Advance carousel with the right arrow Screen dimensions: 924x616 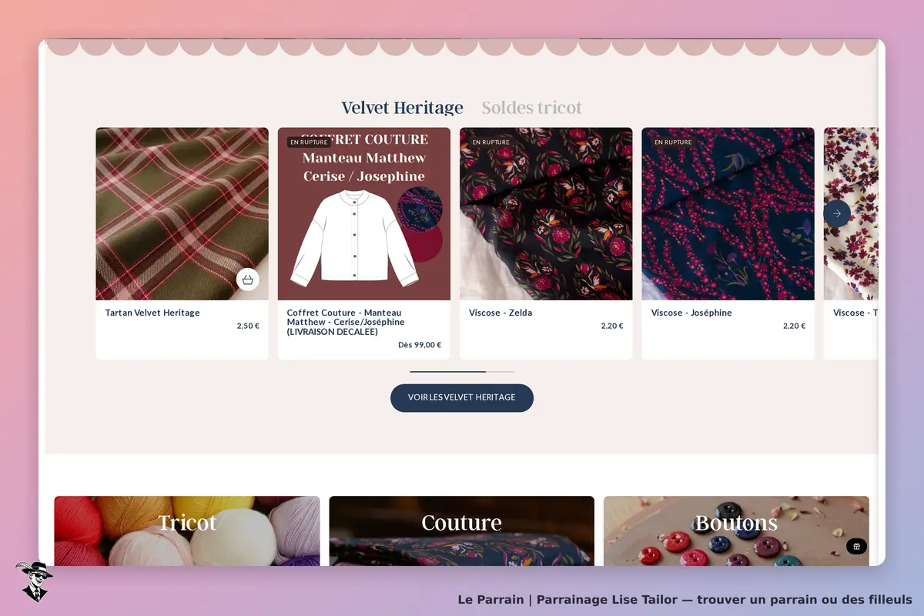tap(837, 213)
